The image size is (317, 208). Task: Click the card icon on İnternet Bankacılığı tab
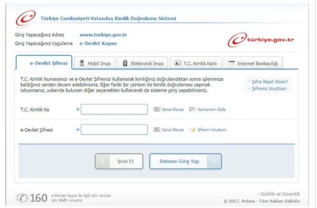coord(231,63)
